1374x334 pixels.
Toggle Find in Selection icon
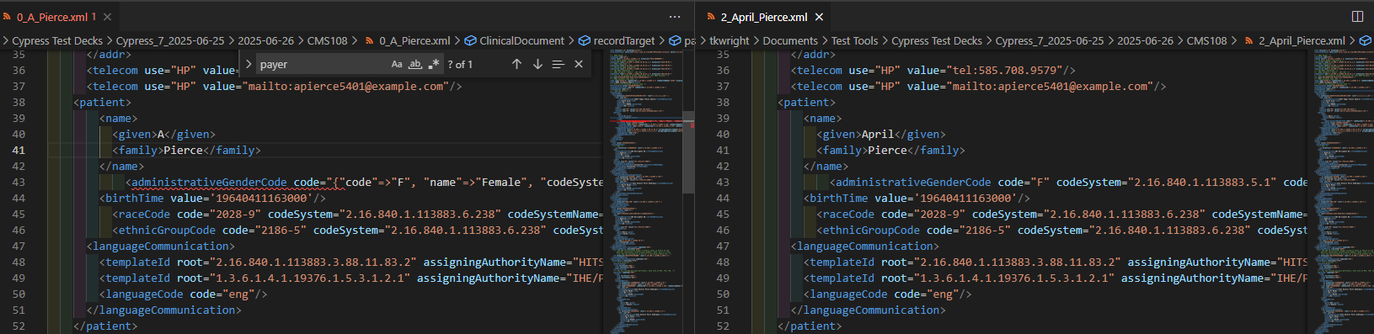(x=558, y=64)
